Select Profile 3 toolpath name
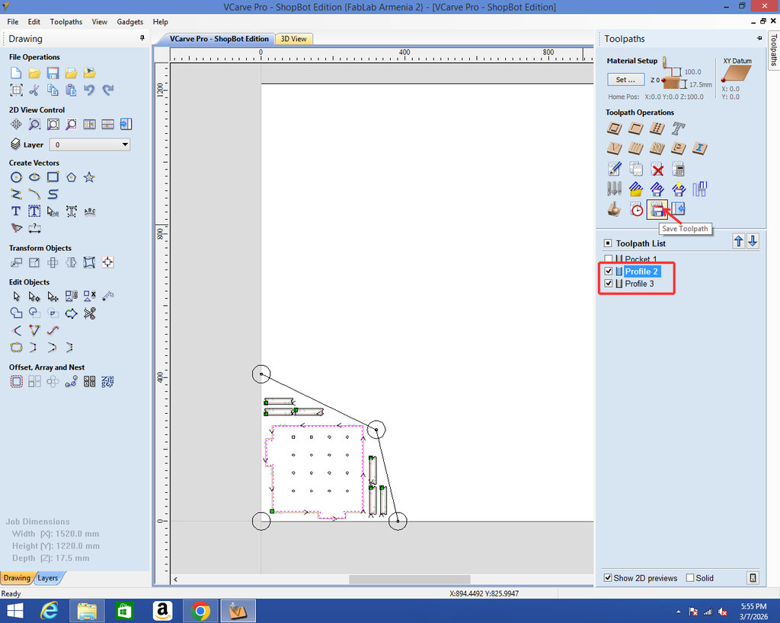 [x=639, y=284]
